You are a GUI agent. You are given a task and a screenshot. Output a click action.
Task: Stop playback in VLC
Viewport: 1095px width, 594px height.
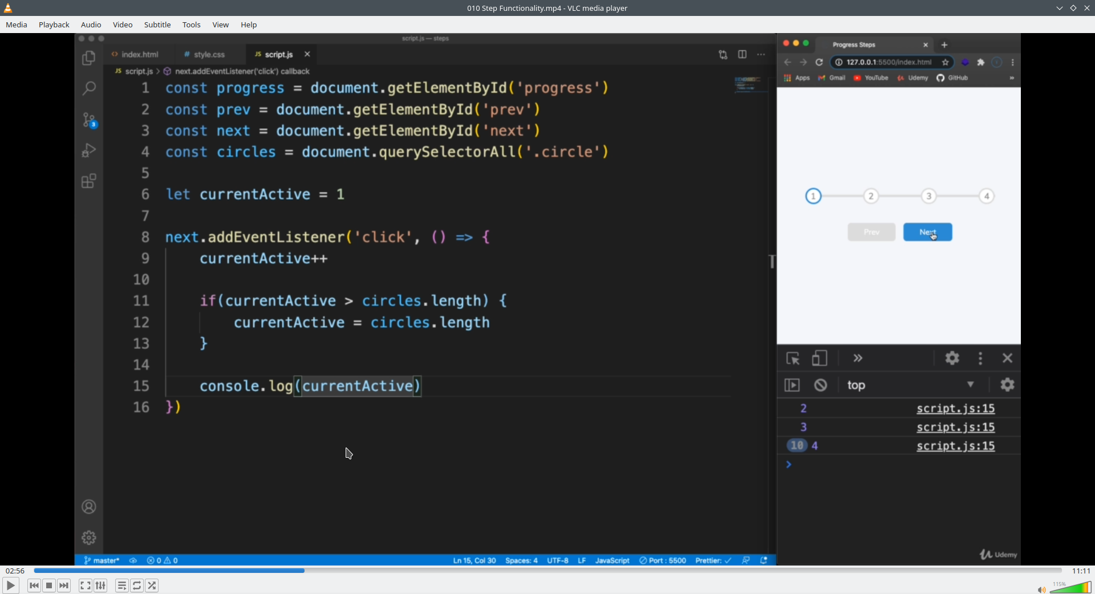[49, 585]
